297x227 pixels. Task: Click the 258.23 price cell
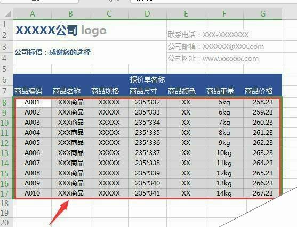pos(262,102)
